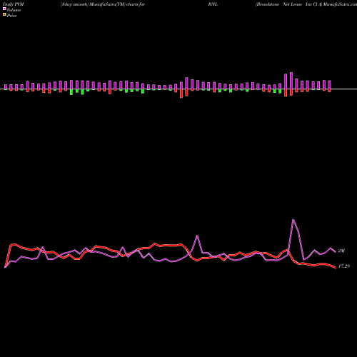Click the '2M' volume value label

341,251
